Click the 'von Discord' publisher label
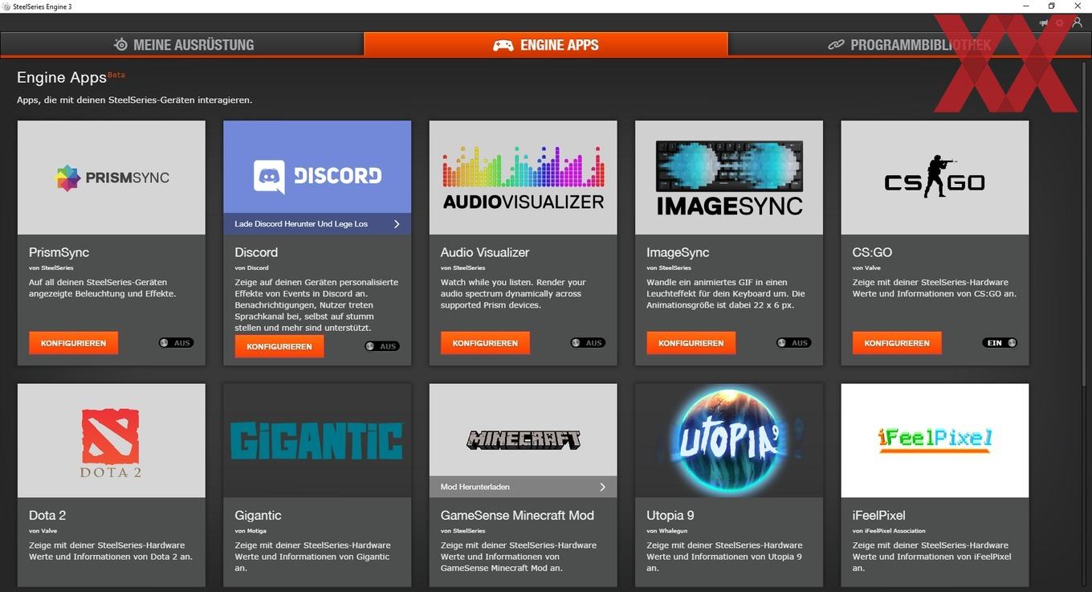 pos(251,267)
